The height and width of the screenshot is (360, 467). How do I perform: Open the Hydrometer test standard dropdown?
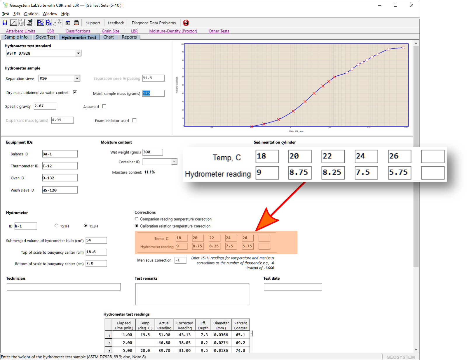pos(78,53)
